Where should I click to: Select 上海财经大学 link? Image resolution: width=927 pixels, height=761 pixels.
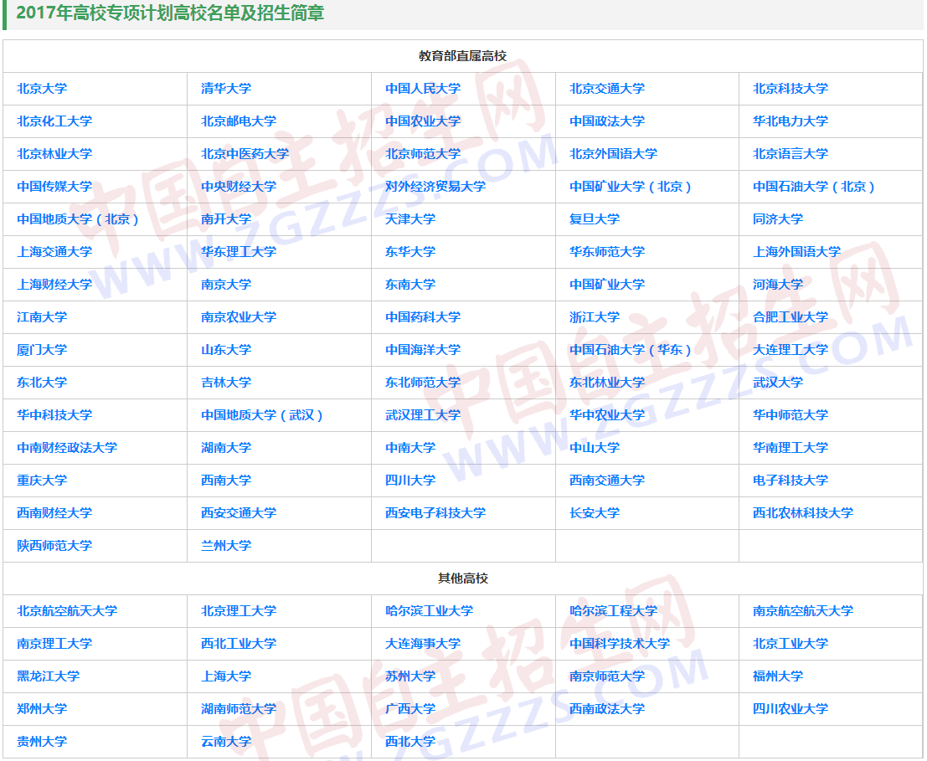tap(54, 284)
